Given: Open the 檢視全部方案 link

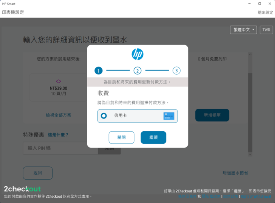Looking at the screenshot, I should point(59,115).
